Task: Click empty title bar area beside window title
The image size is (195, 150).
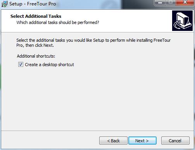Action: pos(104,4)
